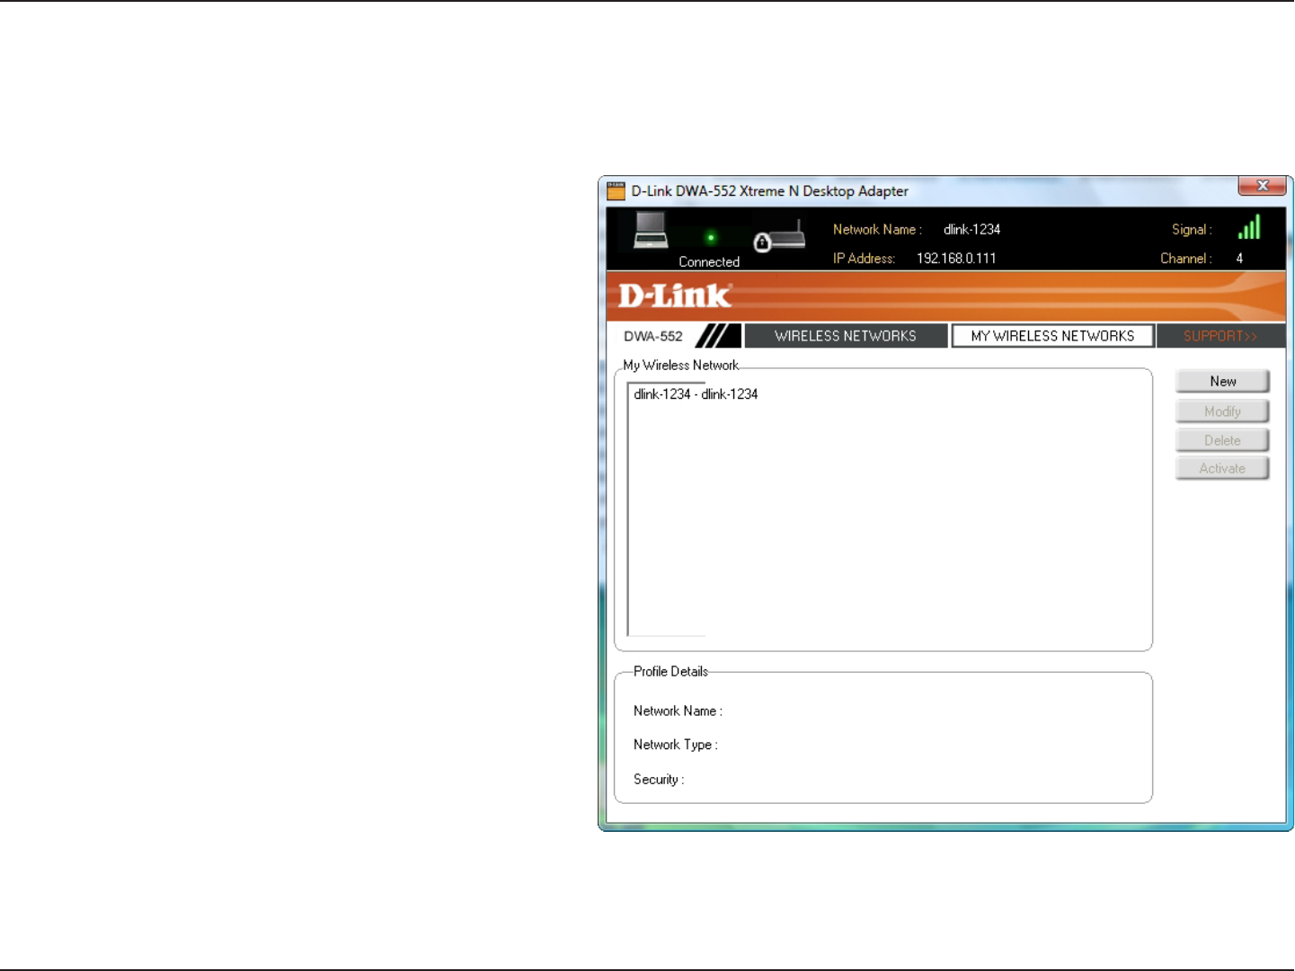Click the Security label in Profile Details
The width and height of the screenshot is (1295, 971).
[659, 780]
